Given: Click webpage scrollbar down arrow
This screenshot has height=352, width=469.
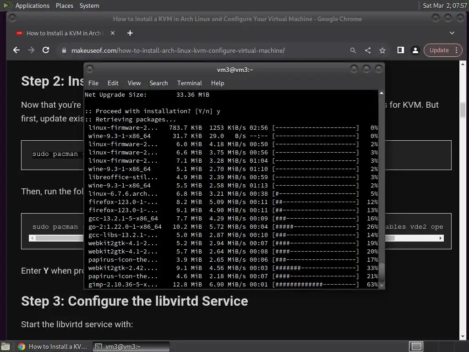Looking at the screenshot, I should (x=463, y=337).
